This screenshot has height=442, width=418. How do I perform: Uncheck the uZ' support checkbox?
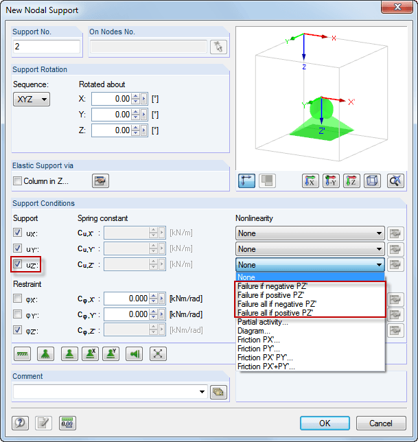click(x=17, y=264)
